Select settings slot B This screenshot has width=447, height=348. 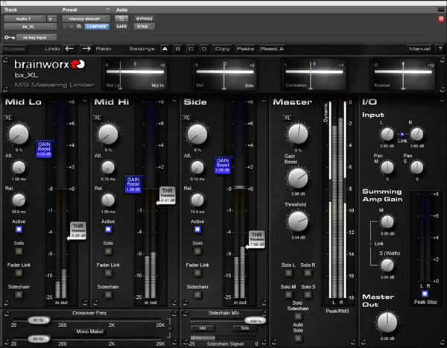178,48
